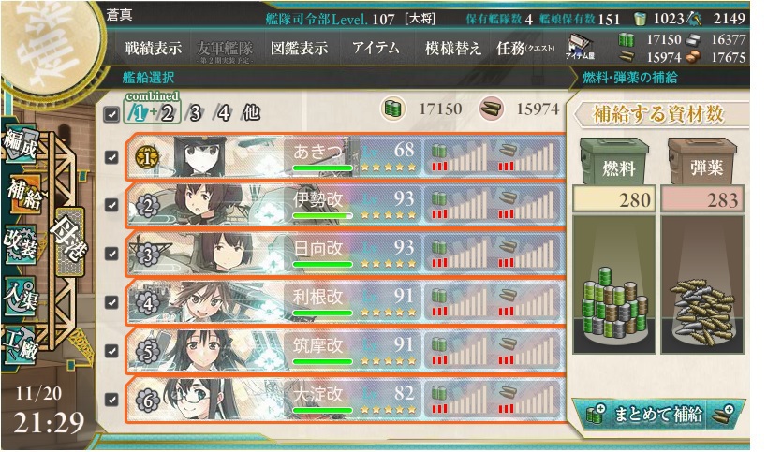Viewport: 767px width, 452px height.
Task: Uncheck the 利根改 ship checkbox
Action: click(111, 302)
